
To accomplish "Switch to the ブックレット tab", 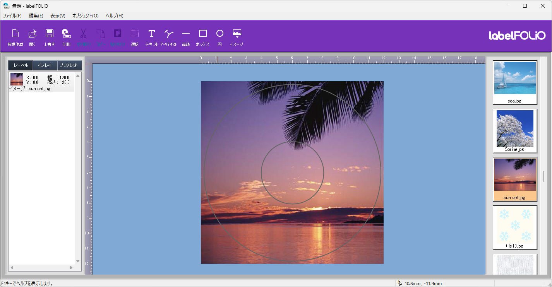I will pos(69,65).
